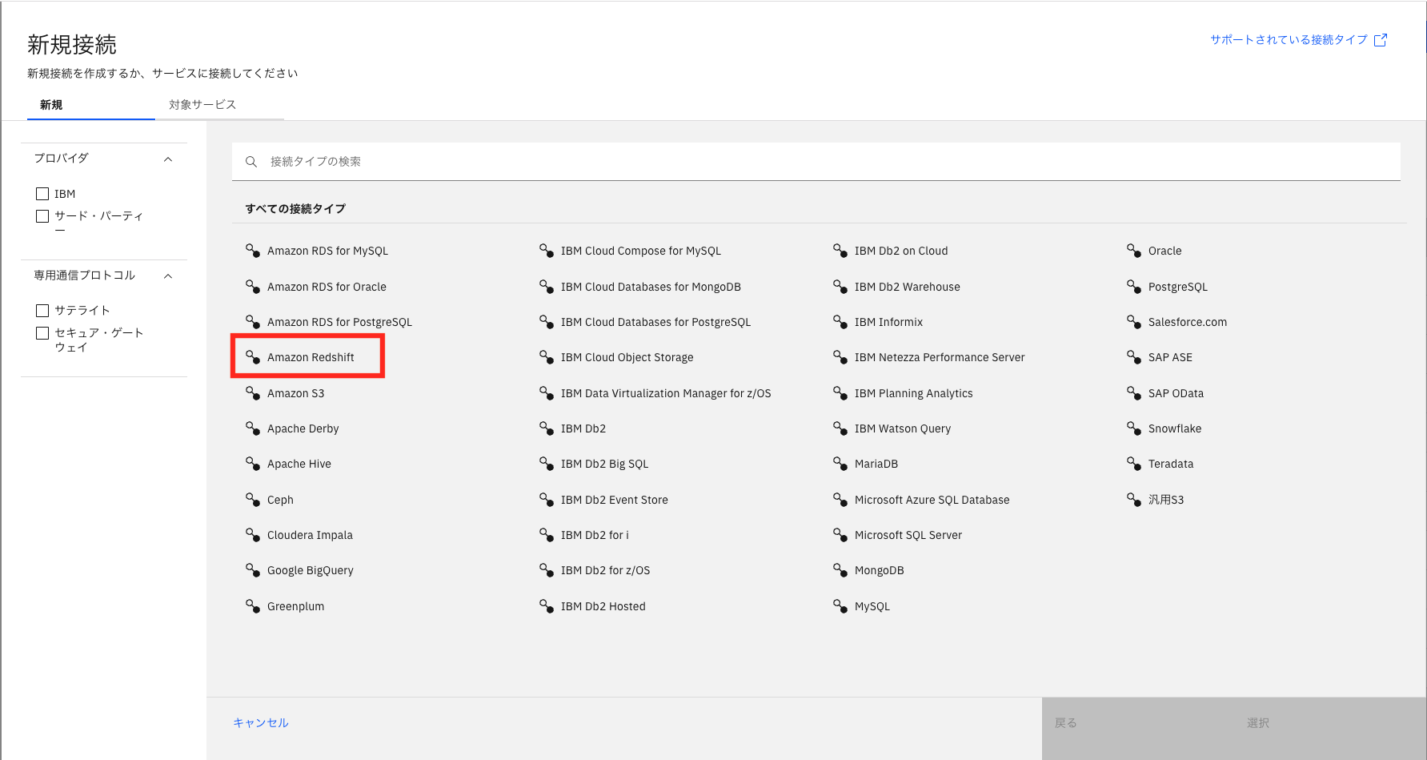Screen dimensions: 1427x760
Task: Click the connection icon beside Amazon RDS for Oracle
Action: point(253,287)
